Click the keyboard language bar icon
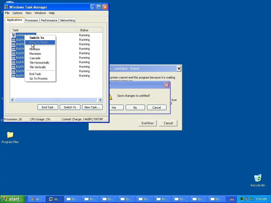Image resolution: width=271 pixels, height=203 pixels. tap(232, 199)
